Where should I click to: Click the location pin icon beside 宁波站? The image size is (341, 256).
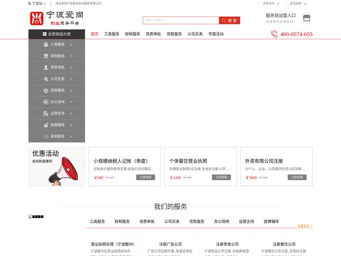pyautogui.click(x=29, y=3)
